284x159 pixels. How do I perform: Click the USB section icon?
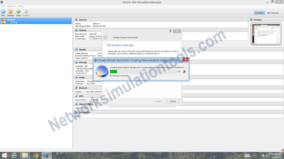(x=77, y=96)
